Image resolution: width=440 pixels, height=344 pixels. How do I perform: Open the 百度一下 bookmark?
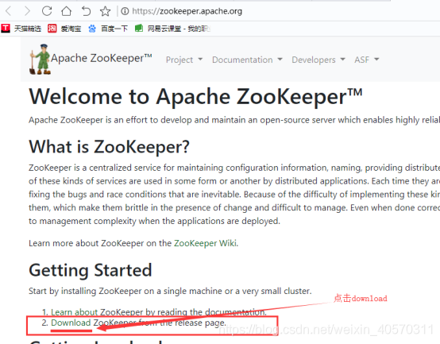tap(114, 29)
